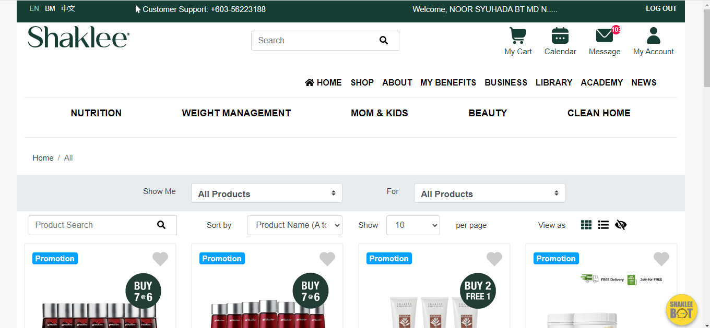Open the My Account person icon

tap(654, 35)
